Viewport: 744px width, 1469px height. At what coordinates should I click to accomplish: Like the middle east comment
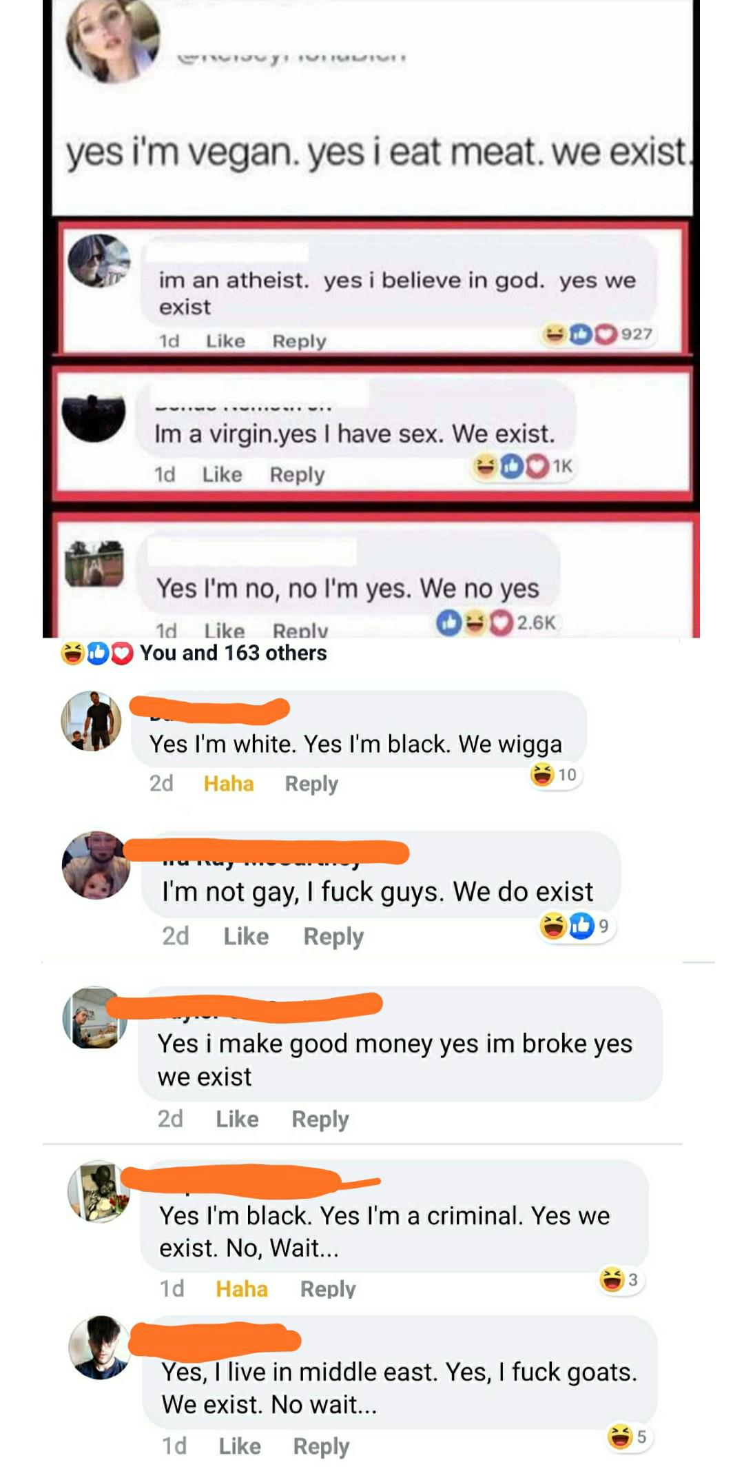pyautogui.click(x=240, y=1446)
